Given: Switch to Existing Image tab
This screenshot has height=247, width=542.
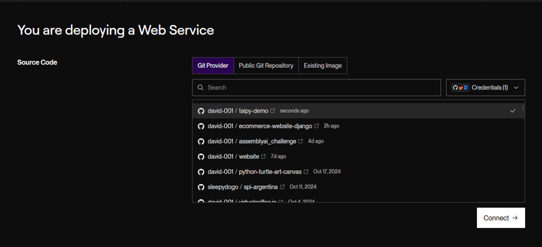Looking at the screenshot, I should (x=322, y=65).
